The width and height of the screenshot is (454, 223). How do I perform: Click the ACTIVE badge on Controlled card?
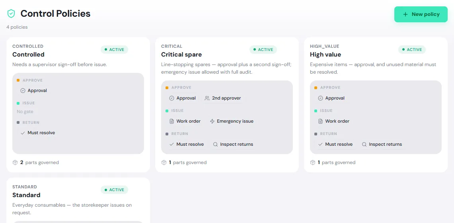(x=114, y=49)
